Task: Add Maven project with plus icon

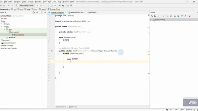Action: (163, 16)
